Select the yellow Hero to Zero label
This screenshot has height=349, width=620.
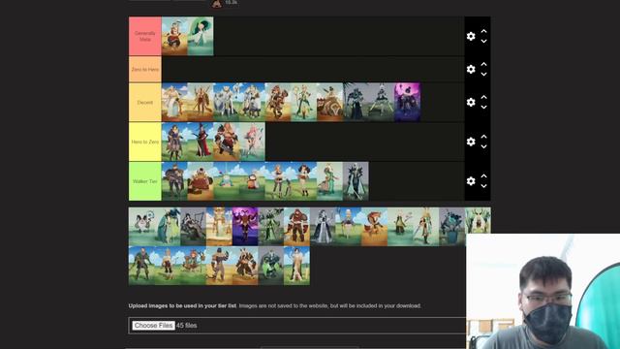tap(145, 142)
